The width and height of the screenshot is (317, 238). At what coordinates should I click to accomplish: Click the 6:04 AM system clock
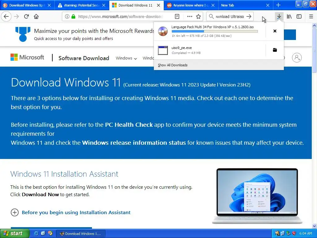(x=306, y=233)
